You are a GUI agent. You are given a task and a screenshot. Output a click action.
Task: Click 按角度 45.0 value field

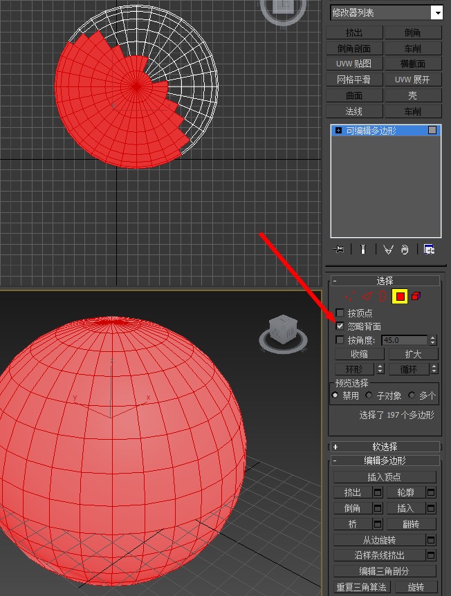405,339
